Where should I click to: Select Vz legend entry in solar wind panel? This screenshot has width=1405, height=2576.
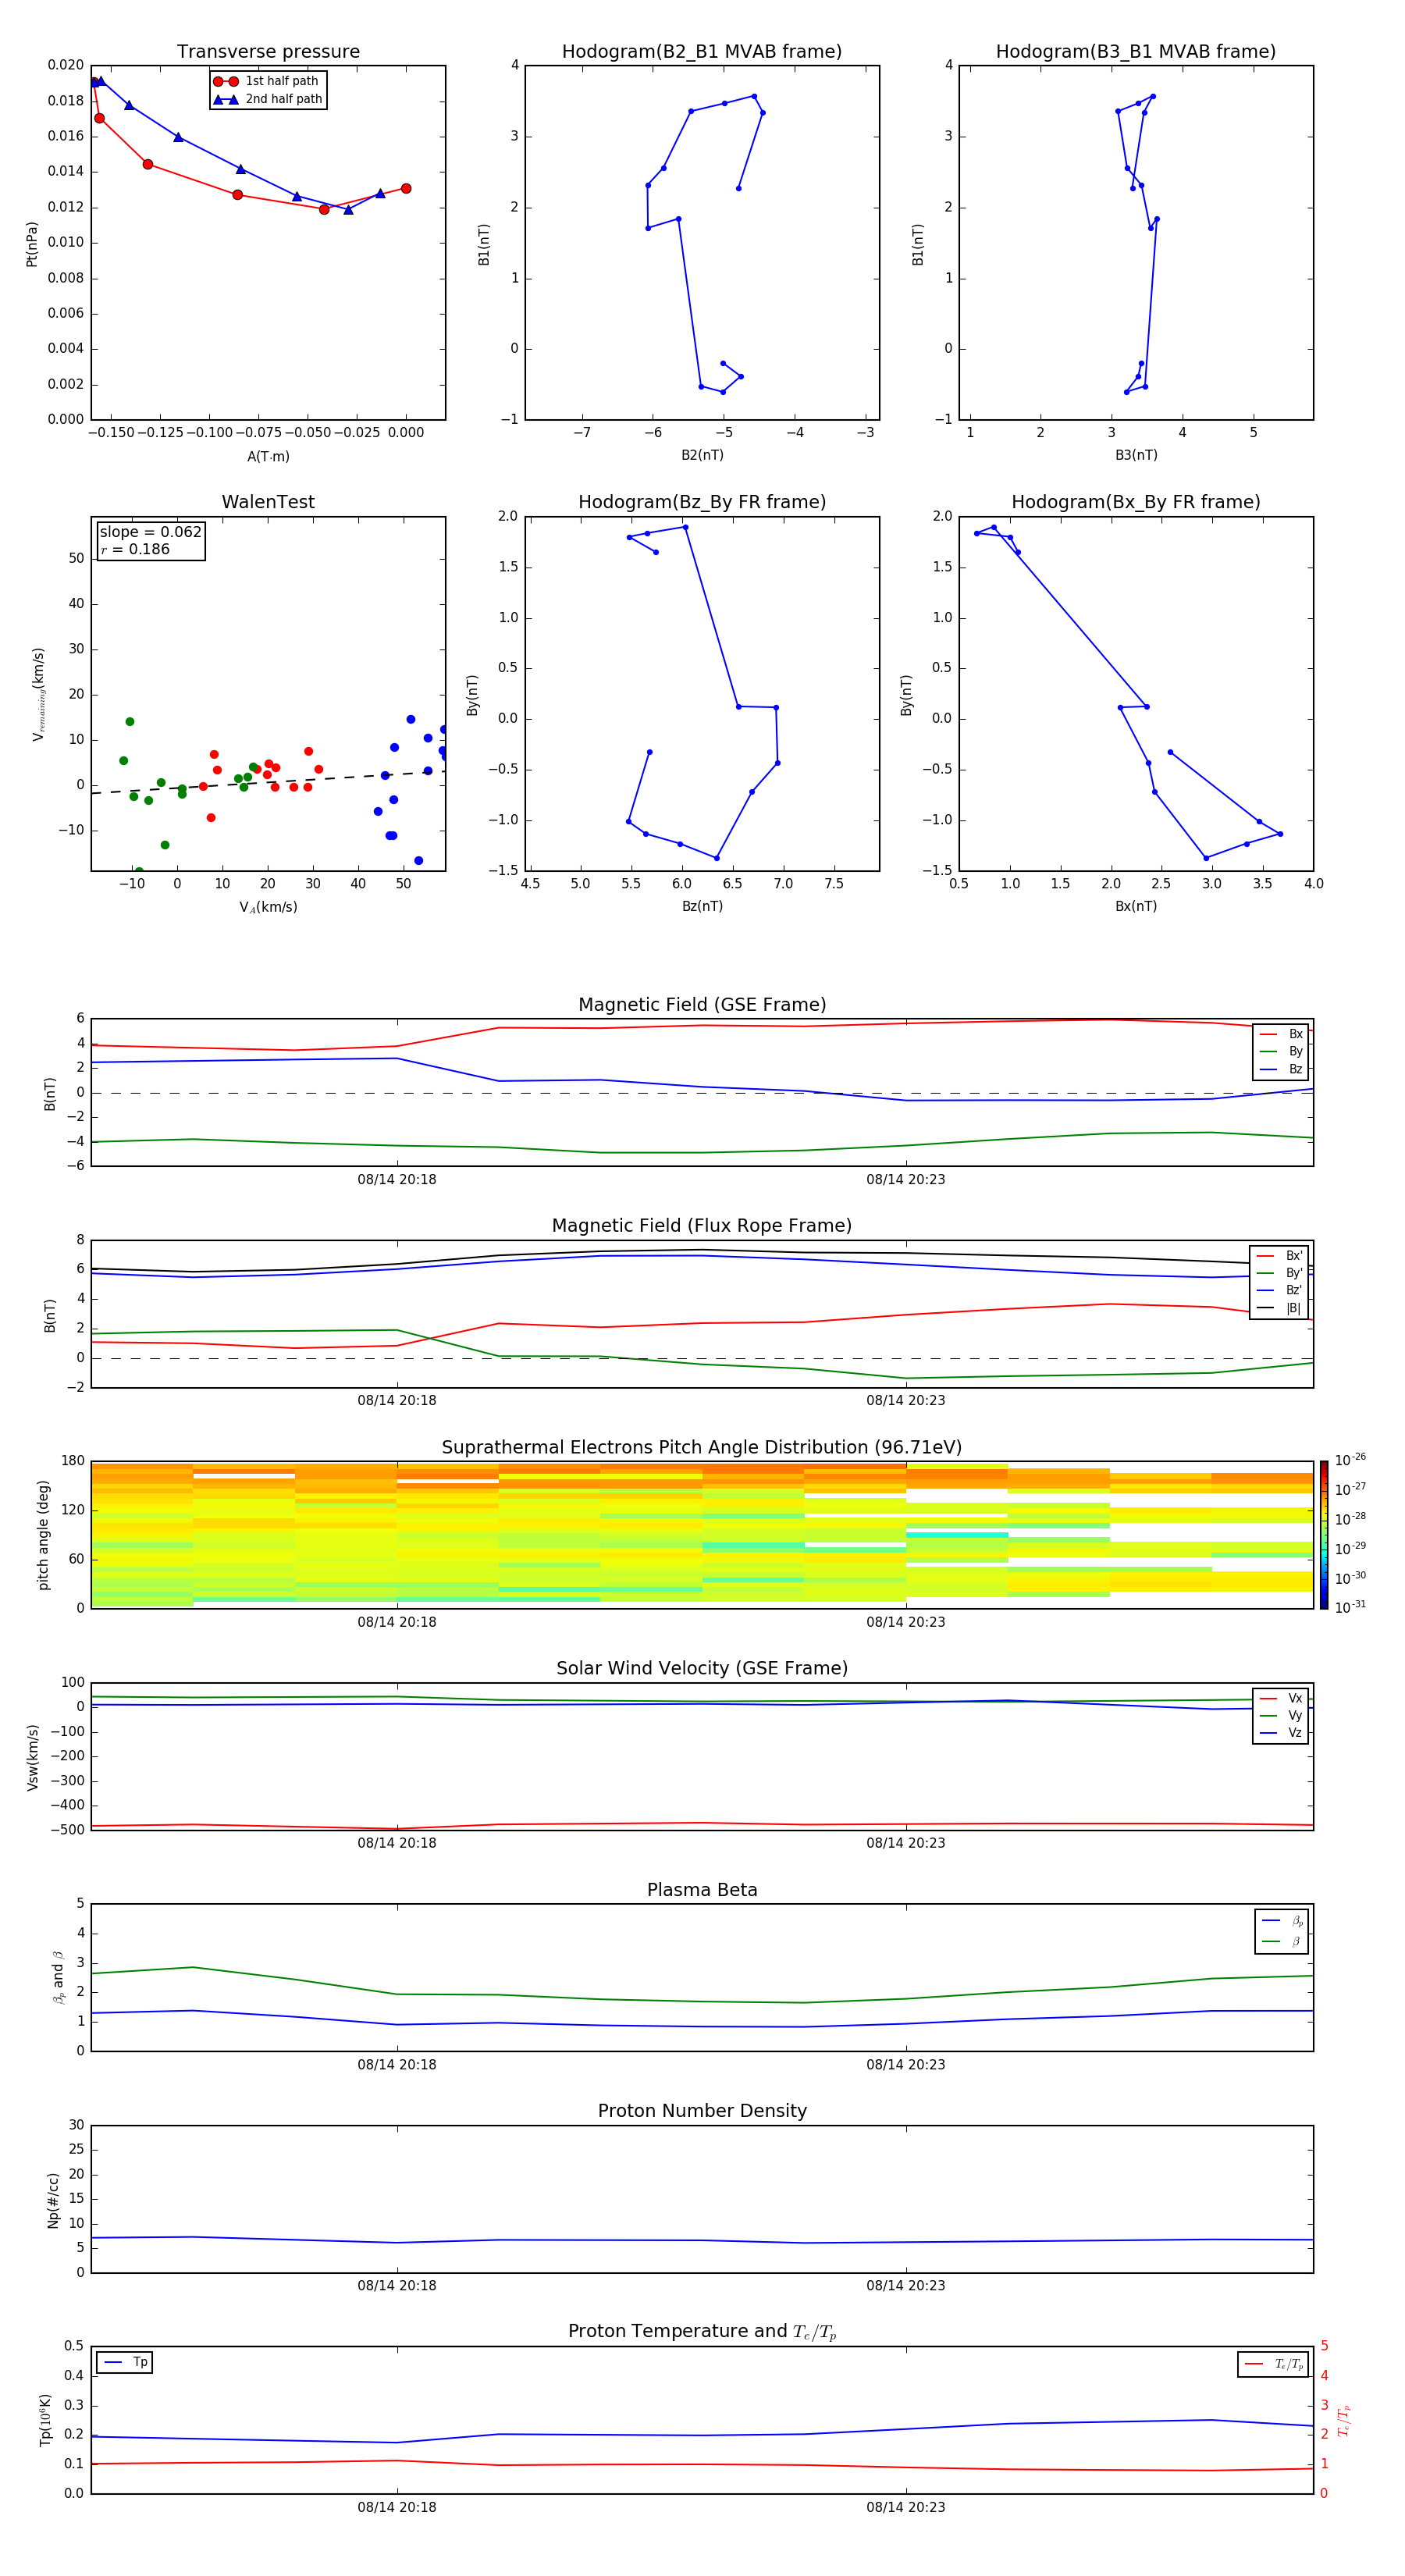coord(1282,1732)
